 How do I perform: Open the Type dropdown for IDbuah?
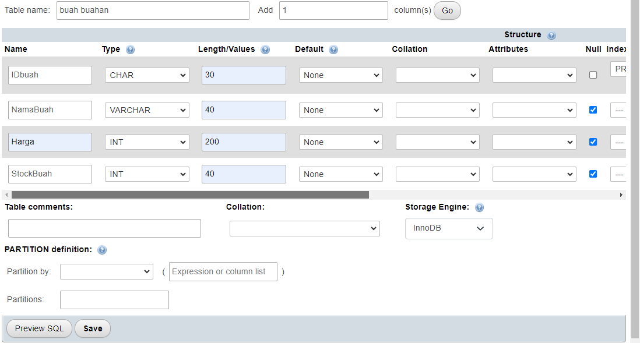tap(147, 75)
